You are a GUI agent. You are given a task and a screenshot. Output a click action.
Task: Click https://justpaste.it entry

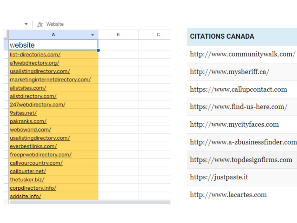(219, 177)
